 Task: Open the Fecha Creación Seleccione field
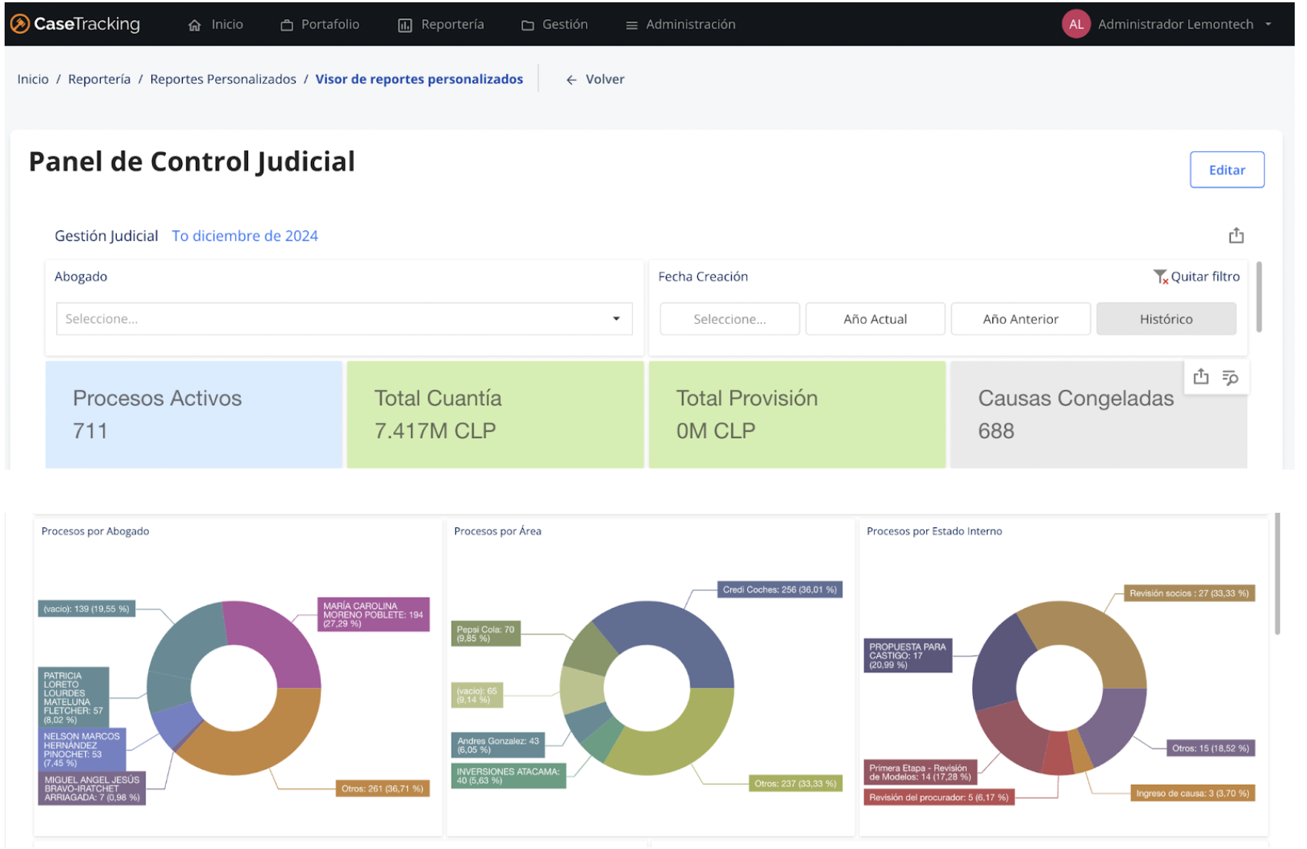[730, 319]
